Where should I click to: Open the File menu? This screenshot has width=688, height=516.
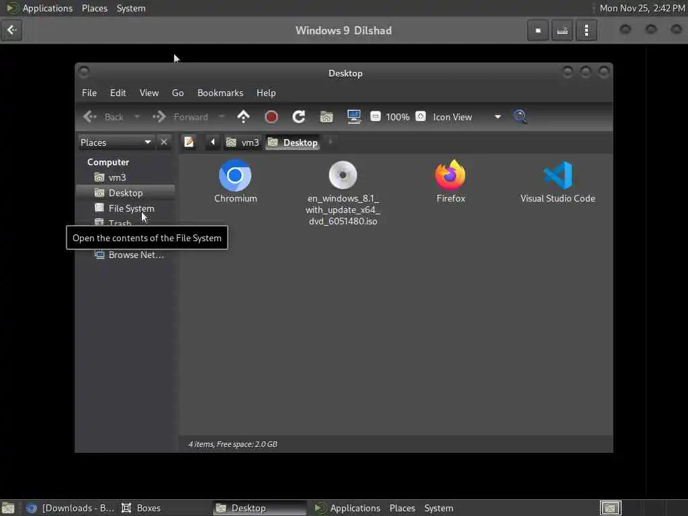tap(89, 93)
